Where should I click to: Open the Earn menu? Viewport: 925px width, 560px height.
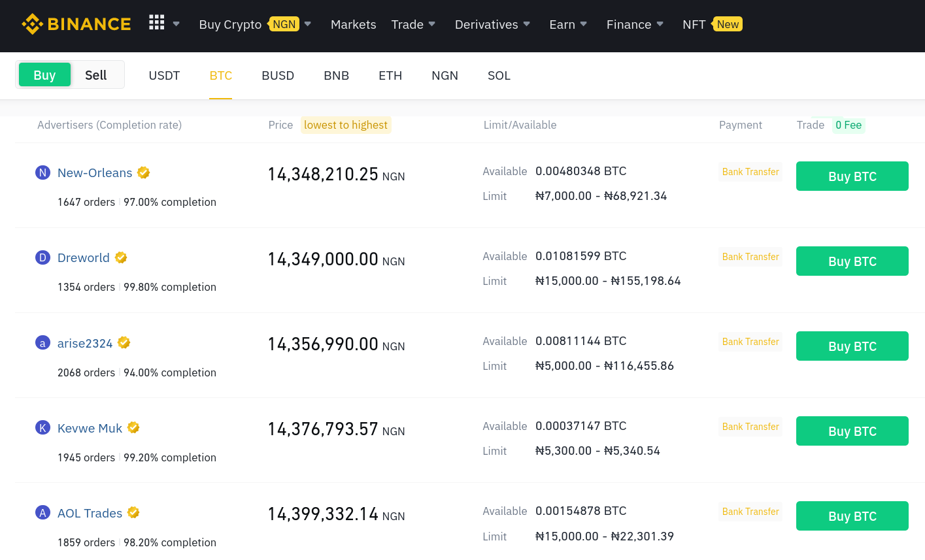tap(562, 25)
